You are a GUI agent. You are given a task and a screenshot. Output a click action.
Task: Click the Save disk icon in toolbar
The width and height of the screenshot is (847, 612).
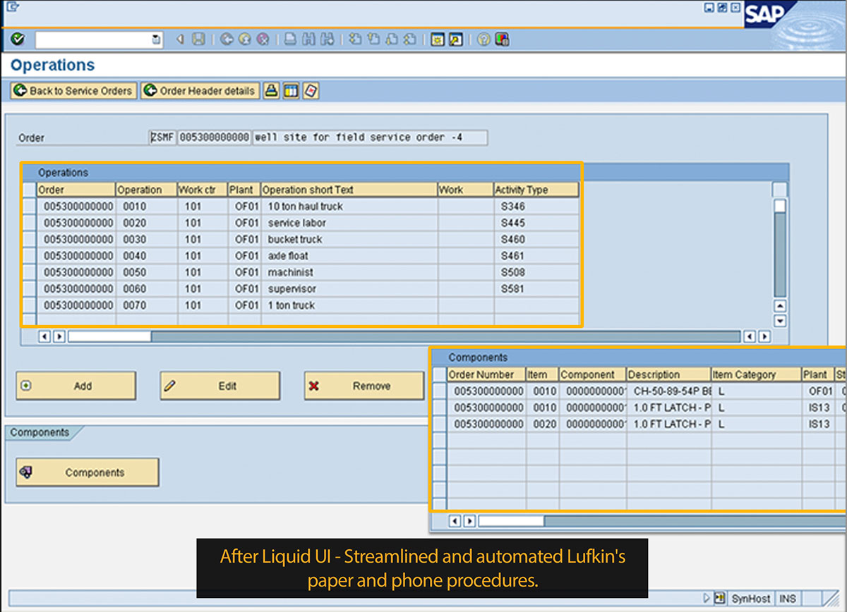point(199,39)
